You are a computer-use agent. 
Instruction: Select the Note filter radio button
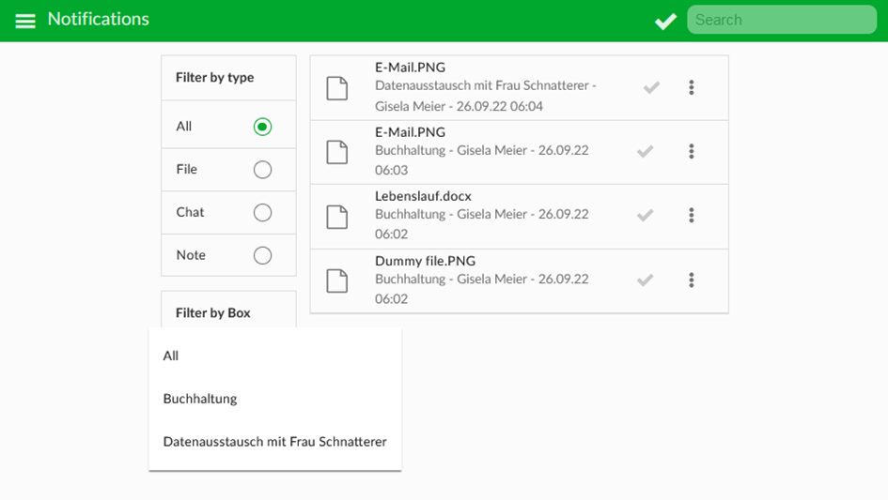(262, 255)
